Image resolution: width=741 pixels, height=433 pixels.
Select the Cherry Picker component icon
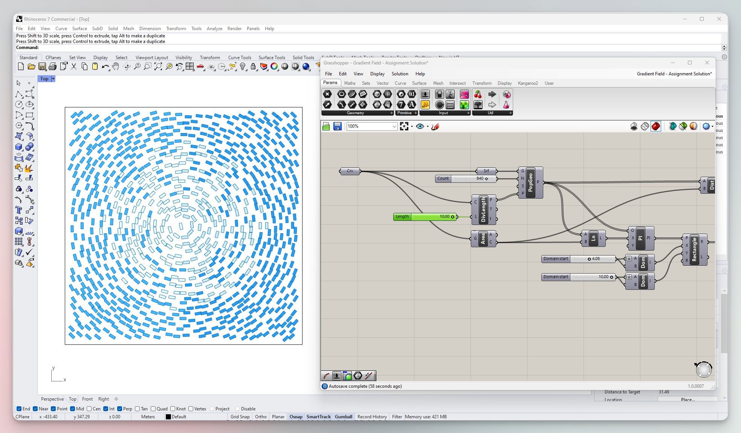click(x=478, y=94)
